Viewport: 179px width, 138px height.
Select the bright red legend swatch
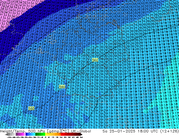click(x=62, y=134)
